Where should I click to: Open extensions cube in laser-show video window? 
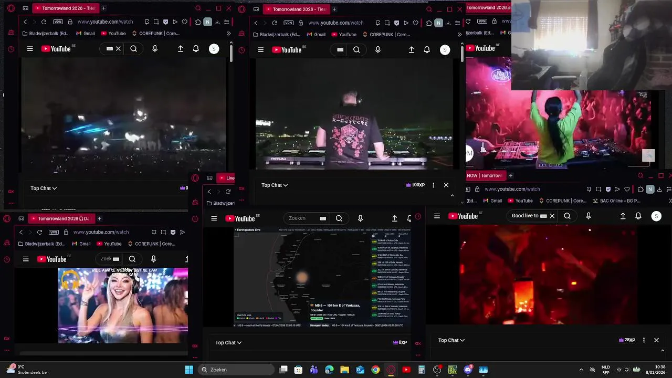click(x=198, y=22)
